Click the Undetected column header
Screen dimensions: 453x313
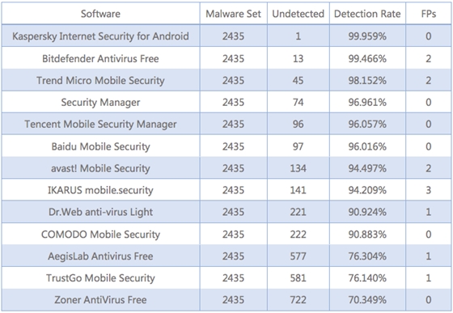pos(298,14)
